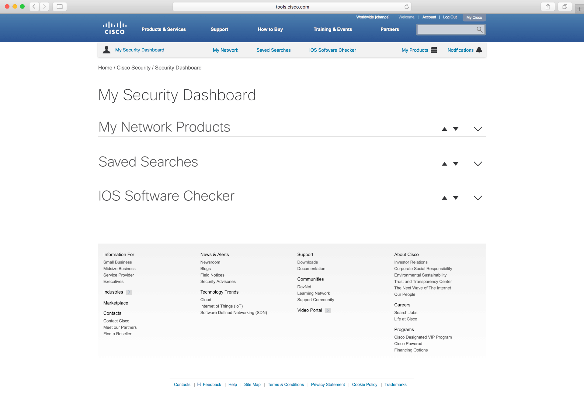
Task: Open My Security Dashboard link
Action: pos(140,50)
